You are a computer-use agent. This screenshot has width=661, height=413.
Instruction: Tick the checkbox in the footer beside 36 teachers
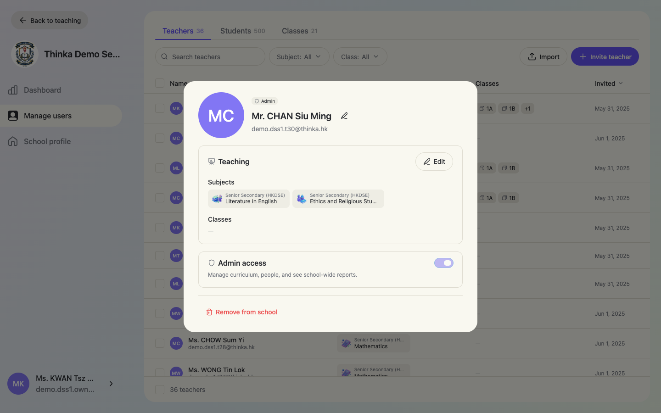click(x=160, y=390)
